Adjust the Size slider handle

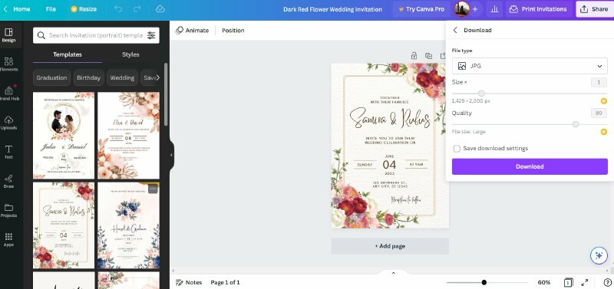click(x=481, y=94)
